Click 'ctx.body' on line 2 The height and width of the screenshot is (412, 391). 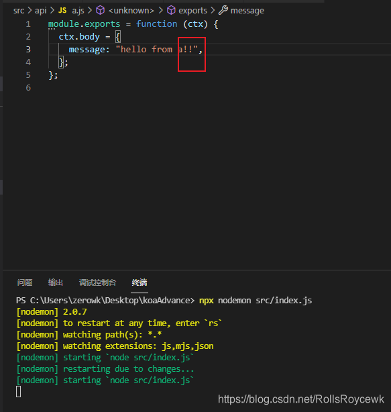pos(79,36)
